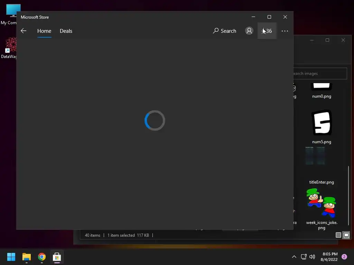Maximize the File Explorer window
354x265 pixels.
[x=327, y=40]
